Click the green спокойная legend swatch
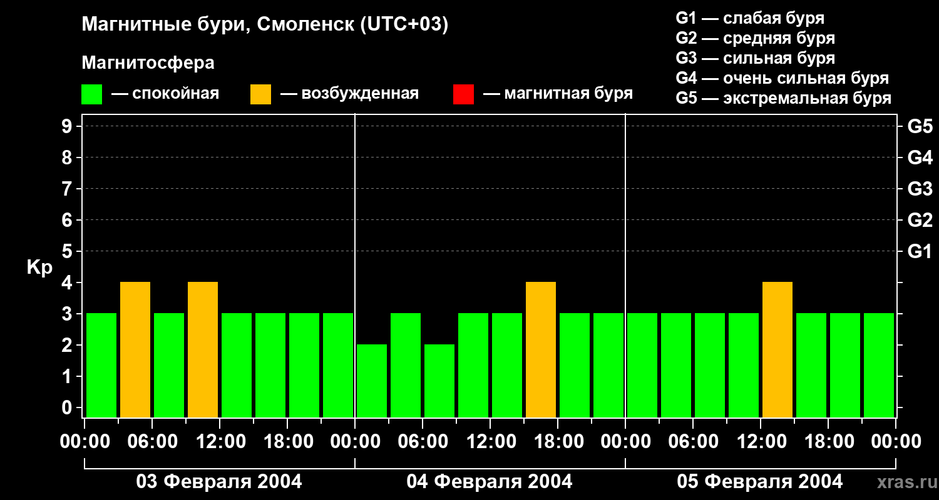 coord(91,94)
